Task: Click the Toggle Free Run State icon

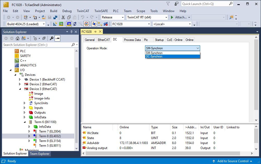Action: point(86,24)
